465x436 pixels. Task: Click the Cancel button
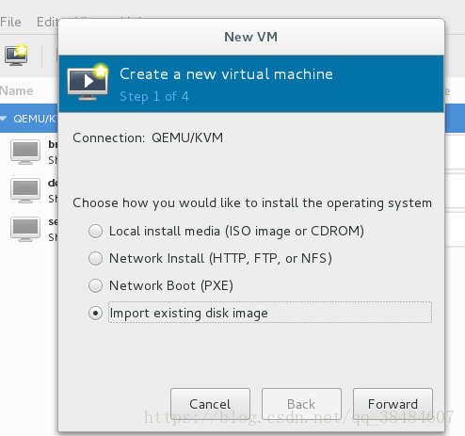click(x=210, y=404)
